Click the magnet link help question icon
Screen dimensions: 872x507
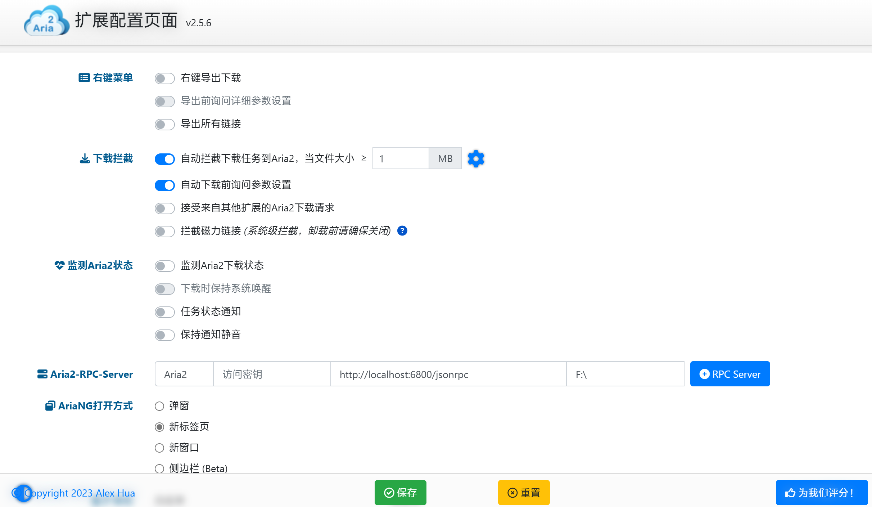[402, 231]
